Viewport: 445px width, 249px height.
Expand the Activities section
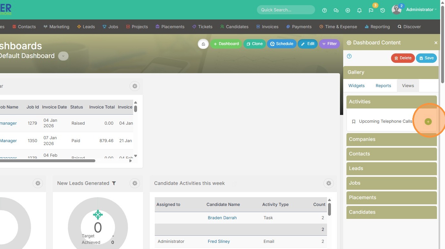tap(392, 102)
